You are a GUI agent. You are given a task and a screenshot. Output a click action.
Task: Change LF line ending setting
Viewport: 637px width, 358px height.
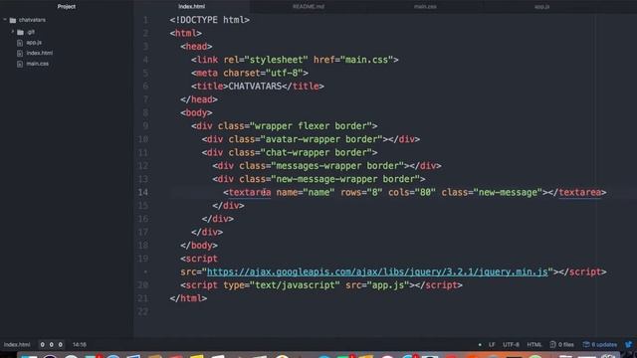(x=492, y=345)
